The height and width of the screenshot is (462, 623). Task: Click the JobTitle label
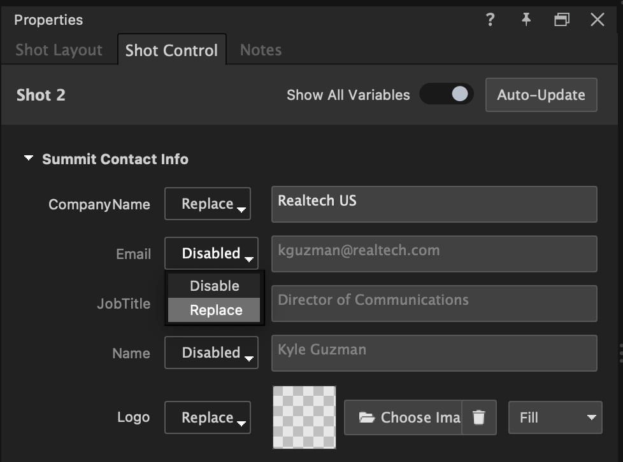pos(124,304)
